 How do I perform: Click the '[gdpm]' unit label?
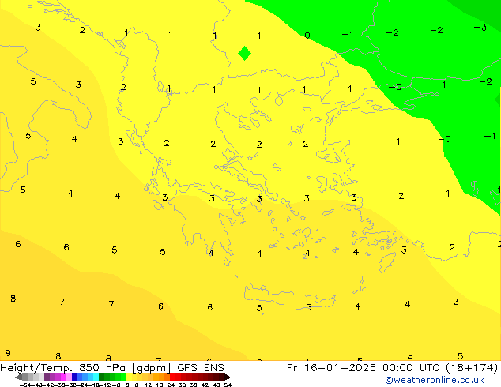(x=151, y=368)
